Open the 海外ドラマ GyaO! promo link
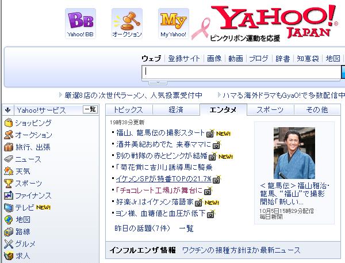The image size is (345, 263). pos(283,96)
